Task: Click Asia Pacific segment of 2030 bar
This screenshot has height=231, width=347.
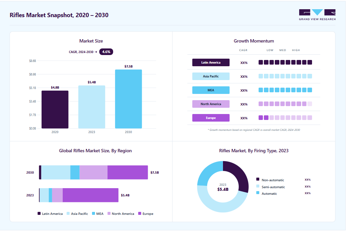Action: 56,172
